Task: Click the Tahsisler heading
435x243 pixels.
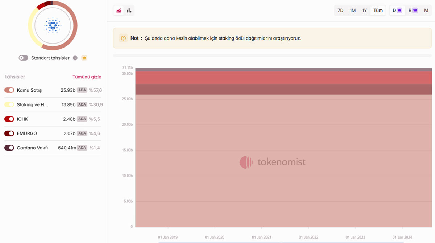Action: [x=15, y=77]
